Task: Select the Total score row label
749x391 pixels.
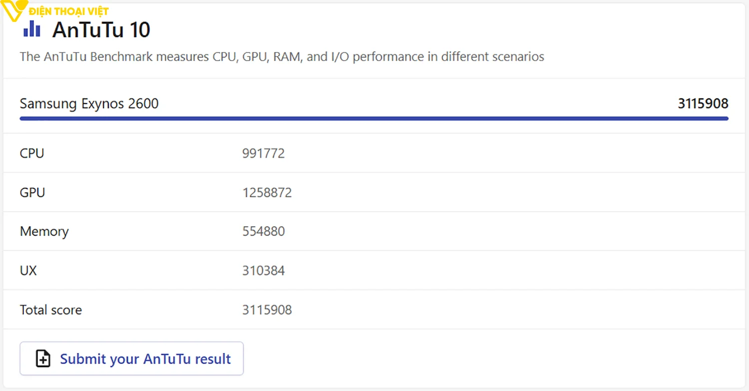Action: pos(50,310)
